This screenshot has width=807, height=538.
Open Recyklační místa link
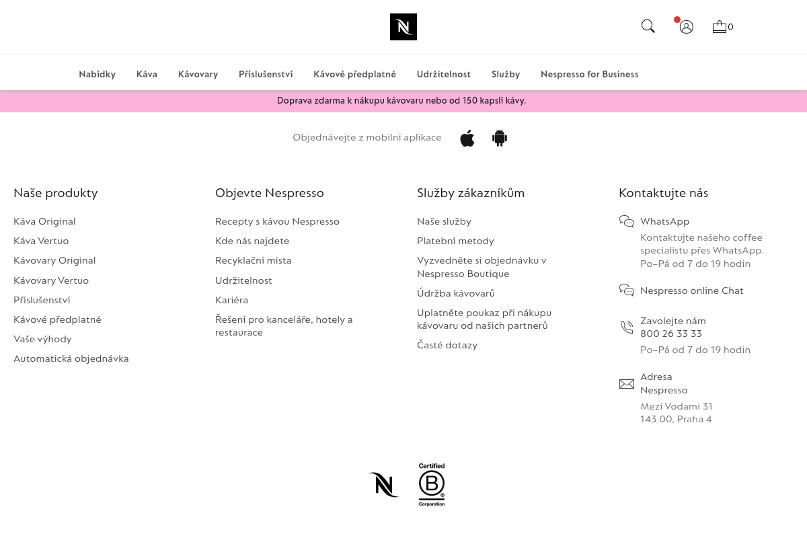(254, 260)
